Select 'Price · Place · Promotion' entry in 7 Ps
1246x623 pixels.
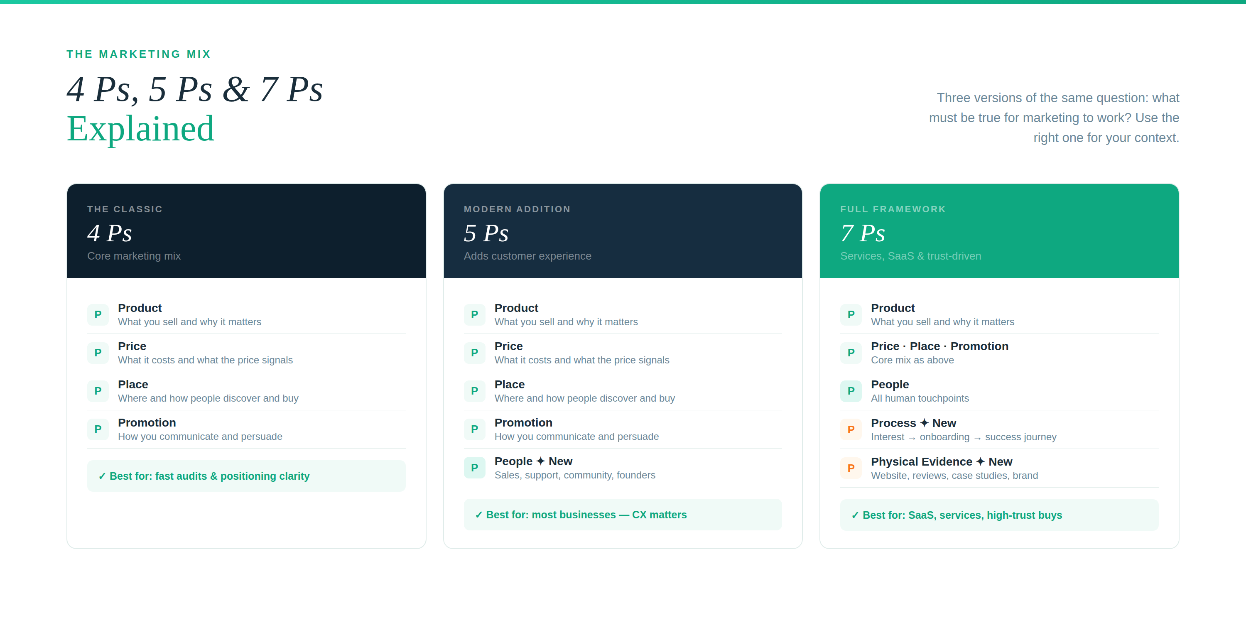(939, 346)
